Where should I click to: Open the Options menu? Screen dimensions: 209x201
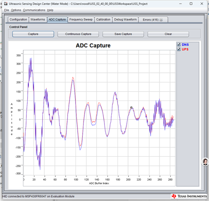(16, 10)
